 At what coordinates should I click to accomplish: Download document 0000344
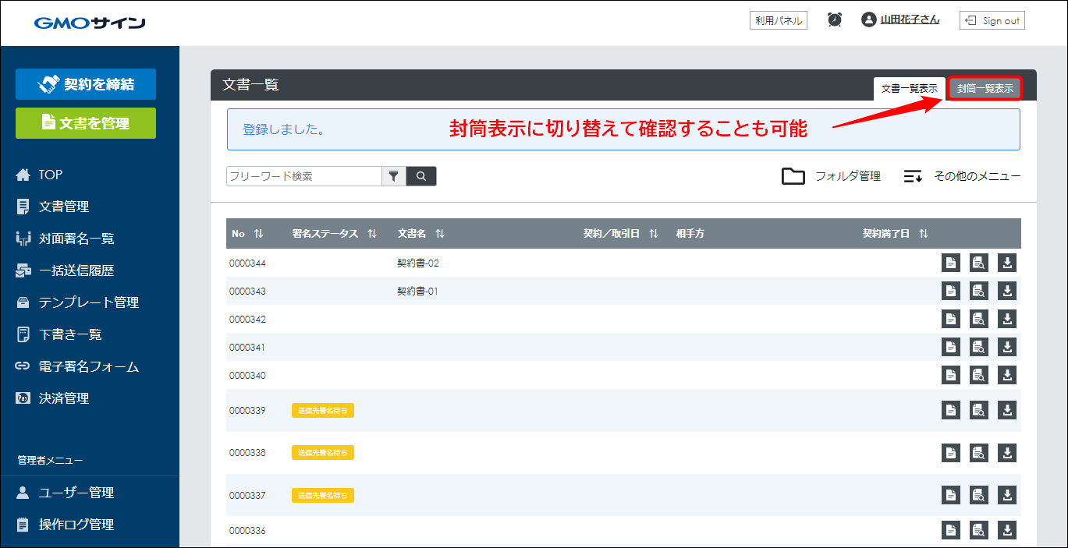[x=1007, y=263]
